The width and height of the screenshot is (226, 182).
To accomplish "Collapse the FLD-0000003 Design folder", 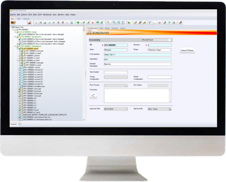I will (x=15, y=32).
